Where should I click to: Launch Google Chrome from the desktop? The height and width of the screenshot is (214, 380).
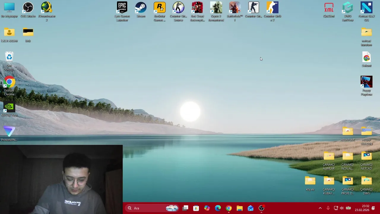point(9,86)
